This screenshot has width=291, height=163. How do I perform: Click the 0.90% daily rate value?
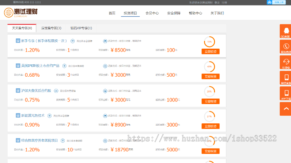coord(32,125)
